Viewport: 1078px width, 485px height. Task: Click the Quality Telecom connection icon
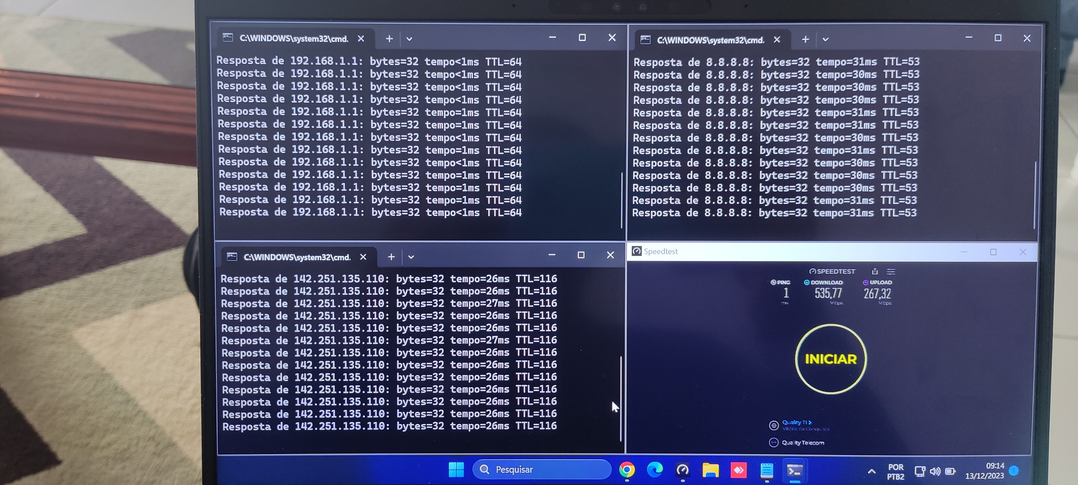[x=773, y=442]
